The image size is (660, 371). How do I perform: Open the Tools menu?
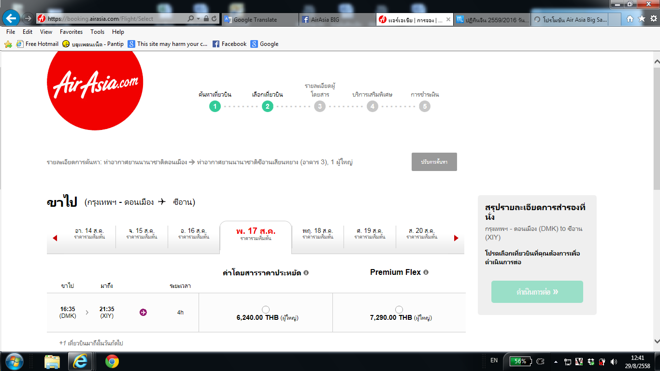point(97,32)
